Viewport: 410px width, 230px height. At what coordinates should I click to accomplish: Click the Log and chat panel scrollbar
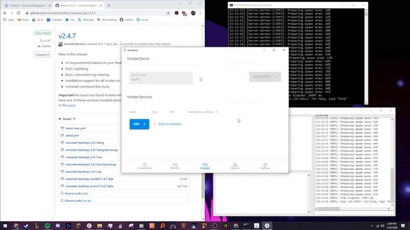click(392, 162)
